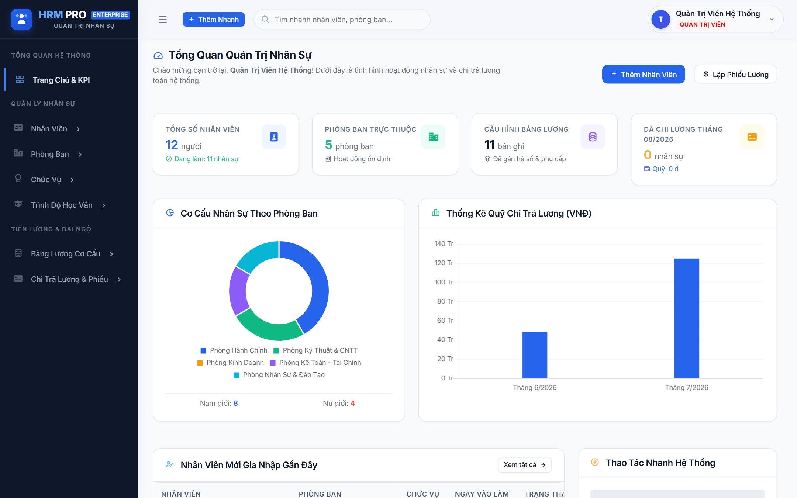Click the Thêm Nhanh button
The width and height of the screenshot is (797, 498).
(214, 19)
